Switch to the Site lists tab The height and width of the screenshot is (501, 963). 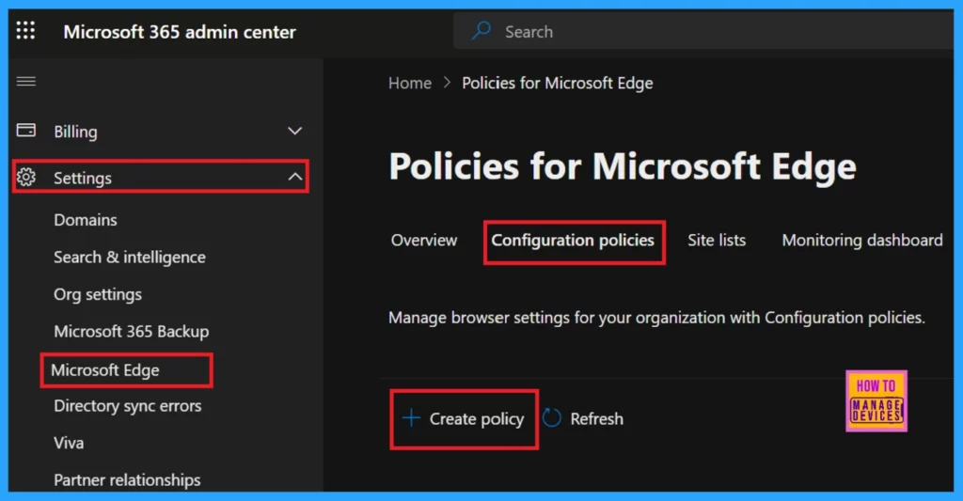point(716,240)
